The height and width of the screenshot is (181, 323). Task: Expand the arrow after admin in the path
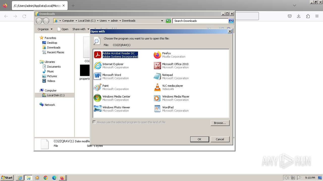pos(120,21)
